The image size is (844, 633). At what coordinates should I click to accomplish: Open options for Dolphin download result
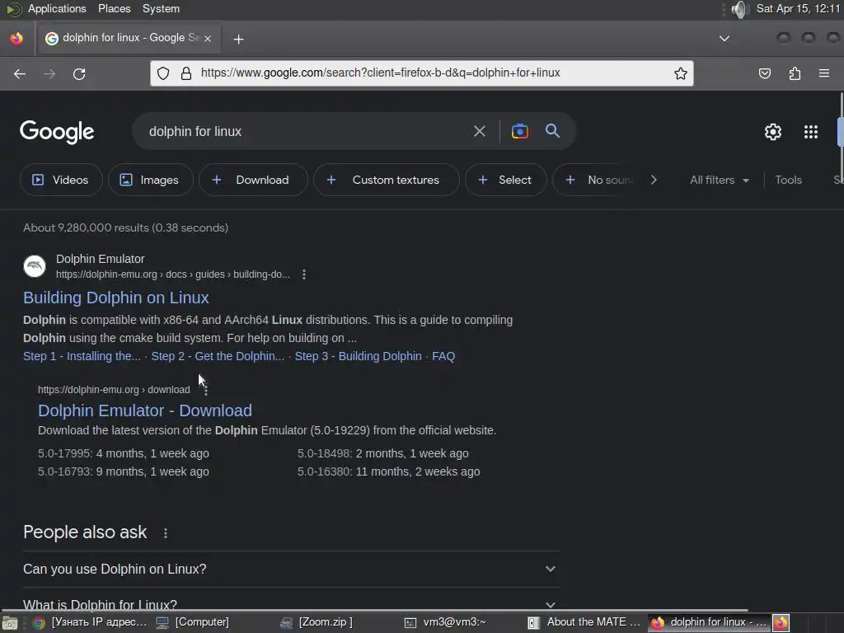[x=205, y=391]
